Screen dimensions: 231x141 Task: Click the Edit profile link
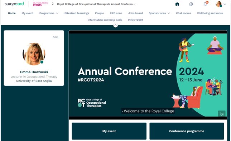click(55, 37)
